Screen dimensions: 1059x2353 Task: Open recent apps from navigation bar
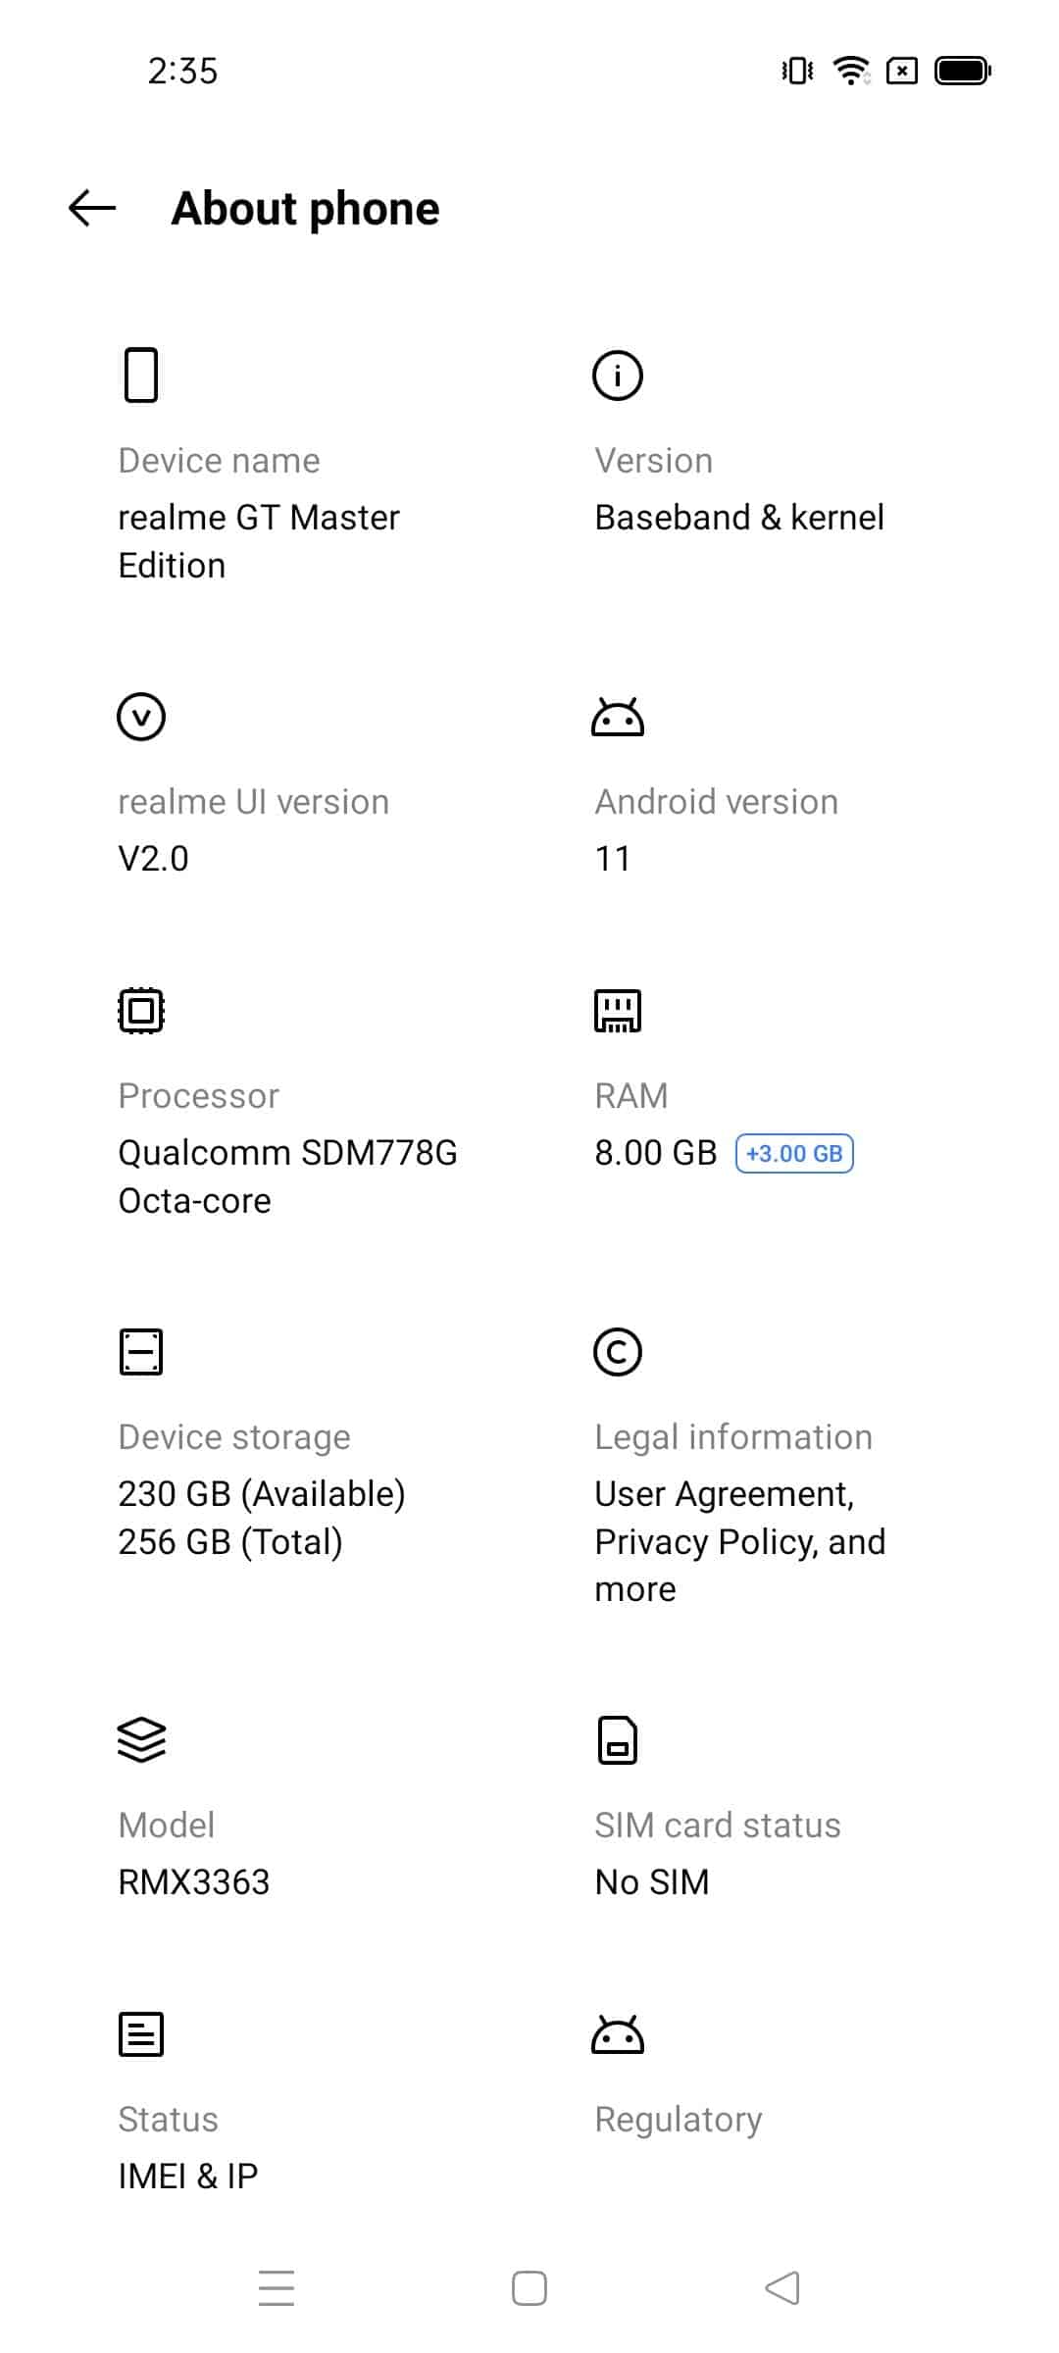[x=277, y=2288]
